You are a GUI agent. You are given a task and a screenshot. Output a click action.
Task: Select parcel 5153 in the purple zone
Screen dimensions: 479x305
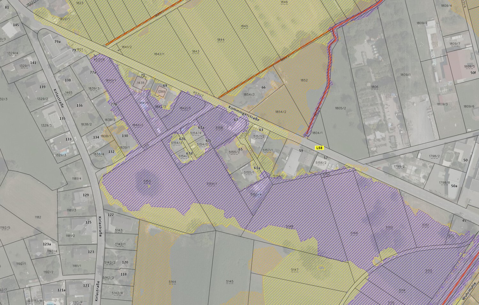pyautogui.click(x=147, y=181)
